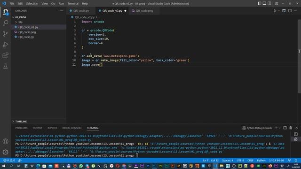
Task: Expand the TIMELINE section
Action: click(x=21, y=122)
